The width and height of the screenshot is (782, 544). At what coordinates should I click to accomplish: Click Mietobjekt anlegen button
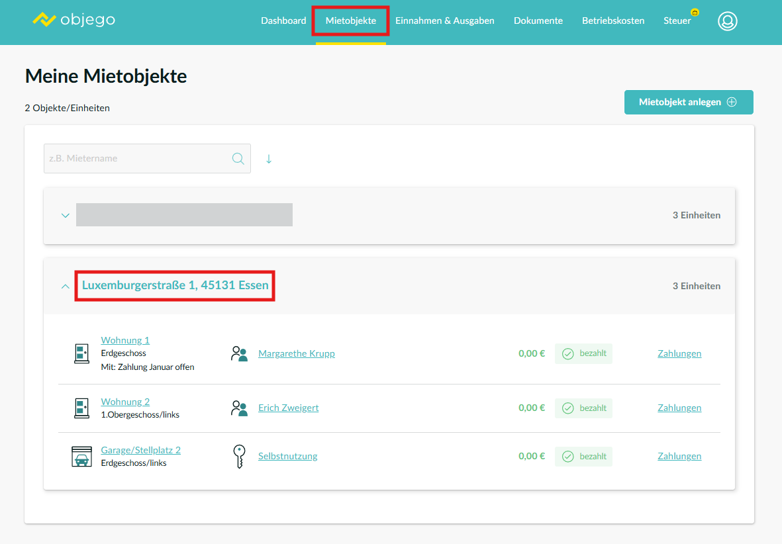click(x=688, y=102)
